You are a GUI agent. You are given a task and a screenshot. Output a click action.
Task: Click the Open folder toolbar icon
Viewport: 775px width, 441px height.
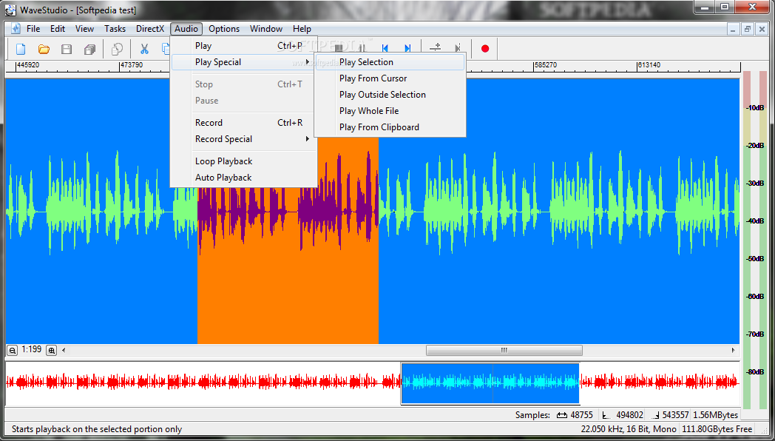(x=44, y=49)
